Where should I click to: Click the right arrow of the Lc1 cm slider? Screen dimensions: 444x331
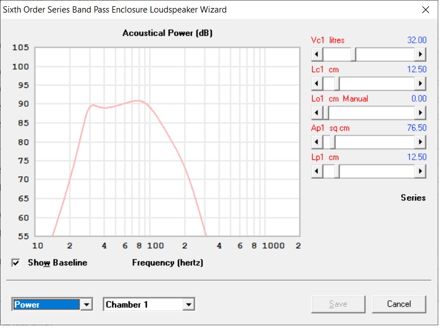[420, 83]
